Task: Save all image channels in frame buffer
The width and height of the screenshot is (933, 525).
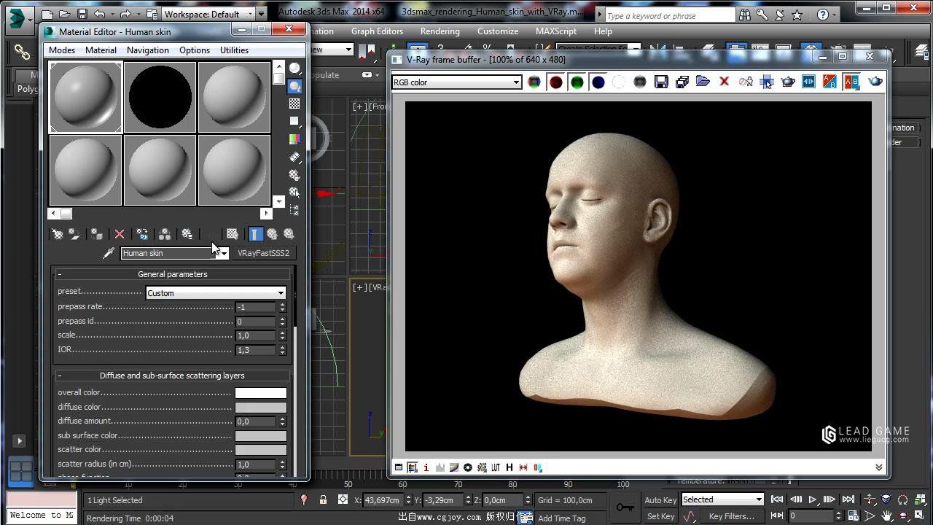Action: point(682,82)
